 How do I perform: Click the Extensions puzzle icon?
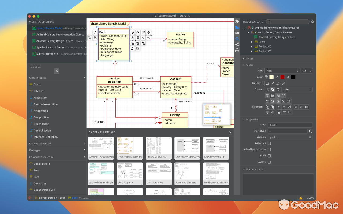pyautogui.click(x=237, y=21)
